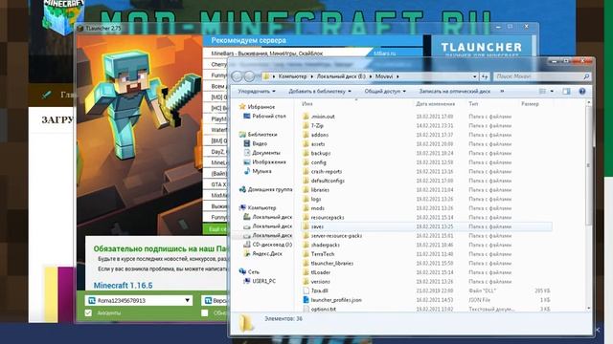613x344 pixels.
Task: Select the backups folder
Action: [321, 153]
